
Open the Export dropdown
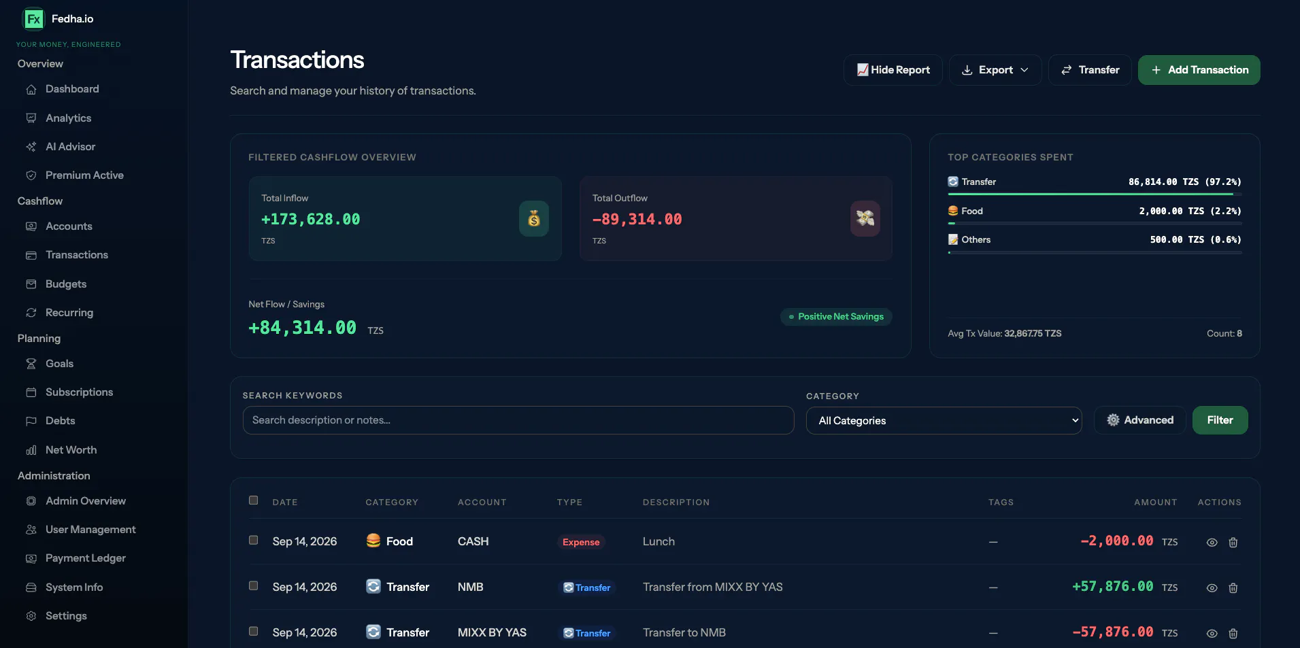click(995, 70)
